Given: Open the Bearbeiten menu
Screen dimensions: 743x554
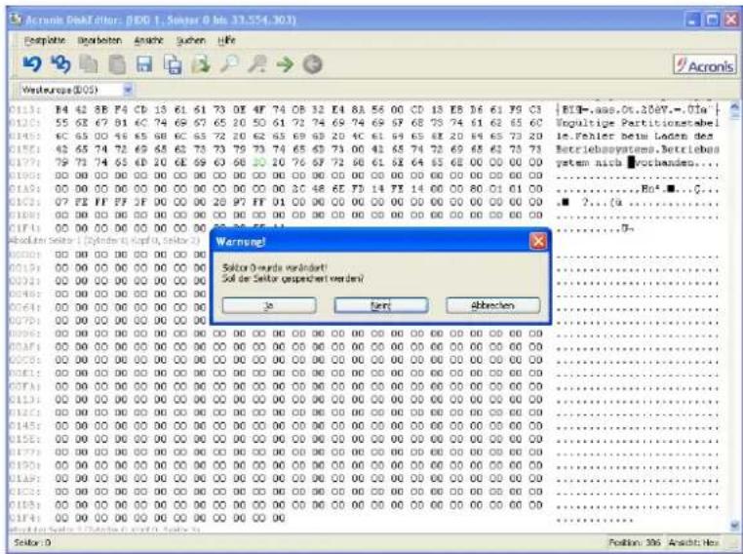Looking at the screenshot, I should click(99, 40).
